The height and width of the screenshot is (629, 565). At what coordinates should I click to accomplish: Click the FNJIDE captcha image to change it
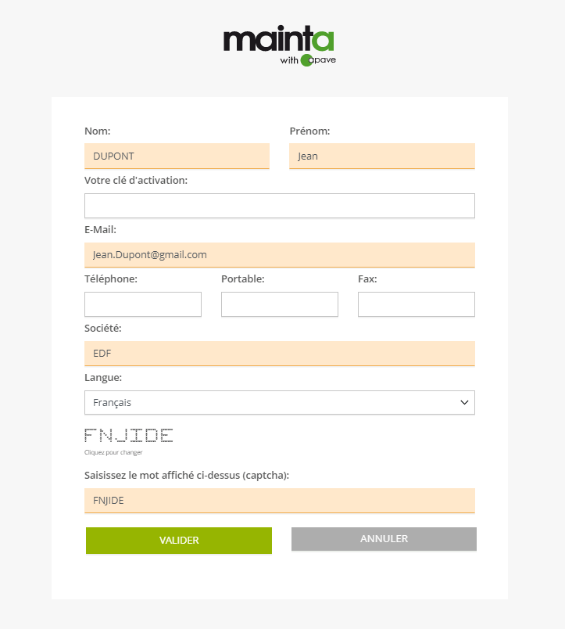pos(129,435)
